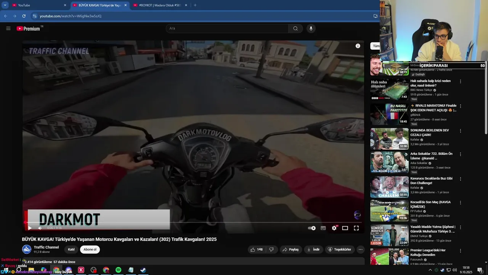
Task: Go to YouTube Premium home logo
Action: click(x=29, y=28)
